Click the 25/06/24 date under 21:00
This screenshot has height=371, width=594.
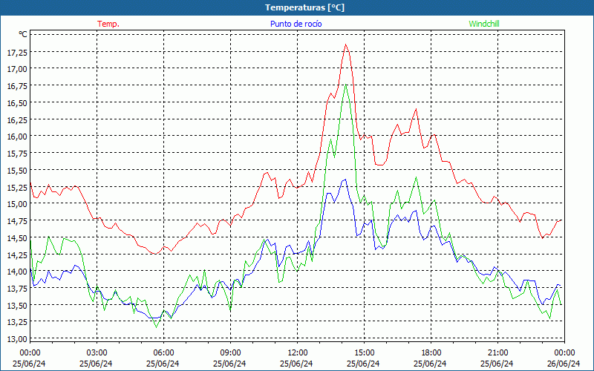click(x=497, y=364)
